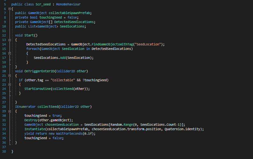Collapse the Scr_seed class body at line 6

(9, 9)
